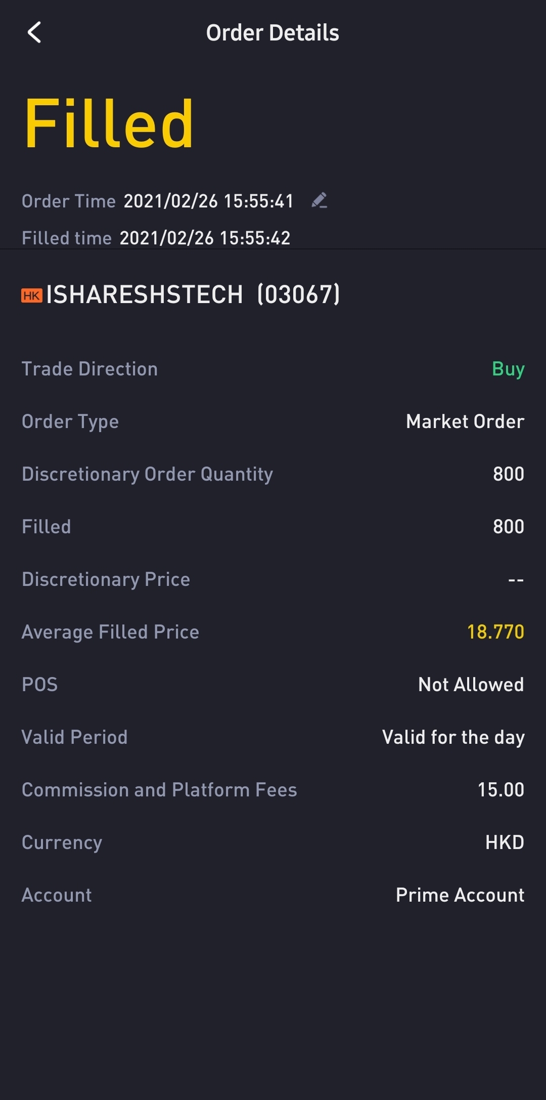Tap the Filled quantity 800 value
The width and height of the screenshot is (546, 1100).
coord(508,527)
